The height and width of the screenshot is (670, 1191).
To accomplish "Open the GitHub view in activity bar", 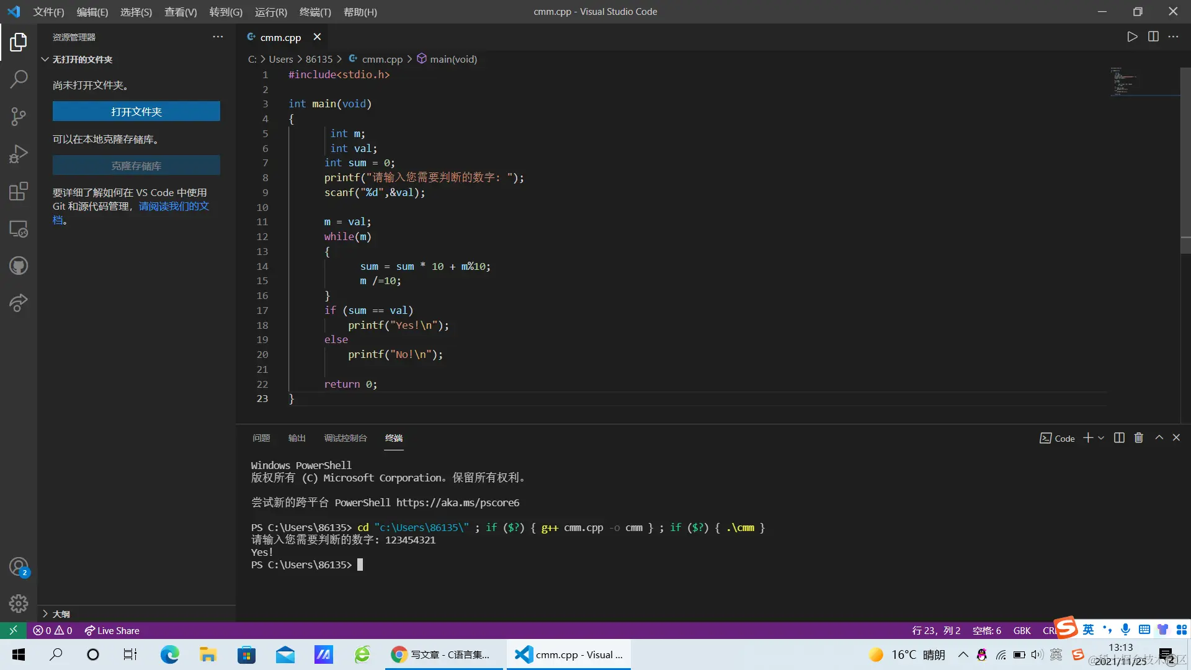I will pyautogui.click(x=19, y=266).
